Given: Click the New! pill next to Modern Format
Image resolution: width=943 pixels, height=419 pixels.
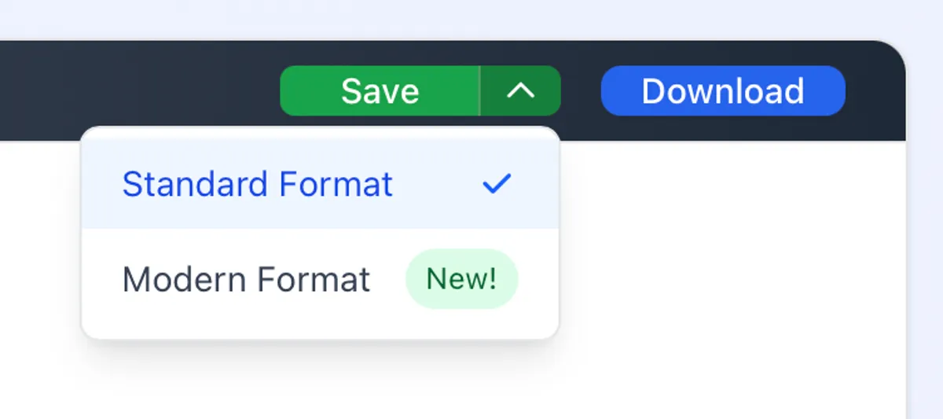Looking at the screenshot, I should pos(461,279).
